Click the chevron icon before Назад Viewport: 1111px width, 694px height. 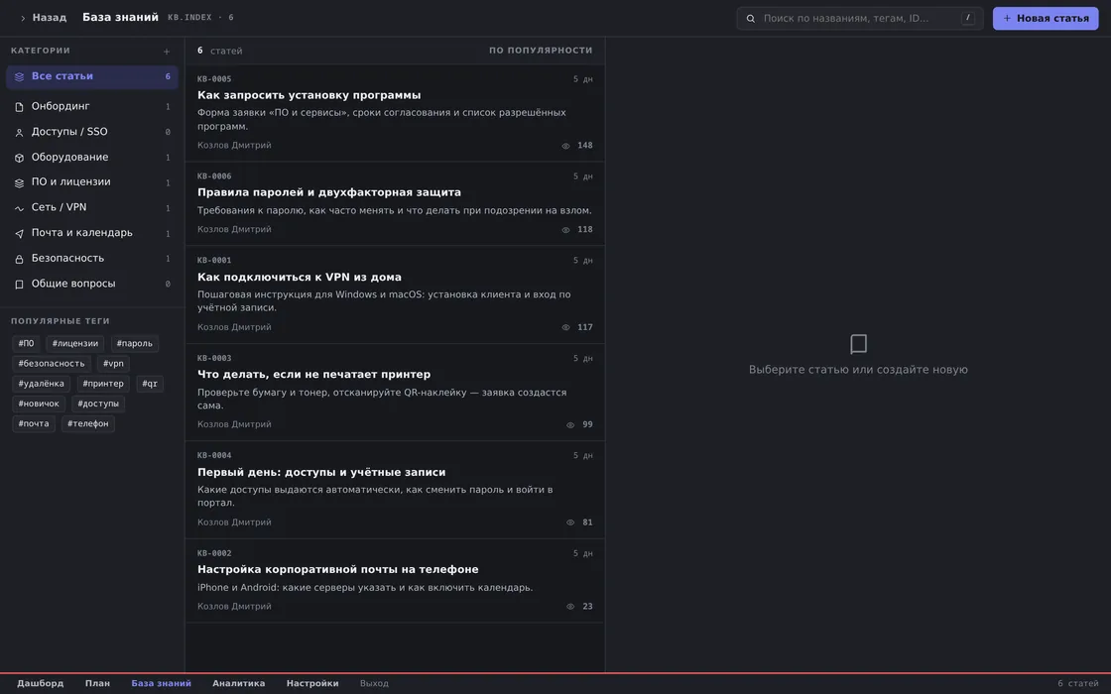coord(23,19)
